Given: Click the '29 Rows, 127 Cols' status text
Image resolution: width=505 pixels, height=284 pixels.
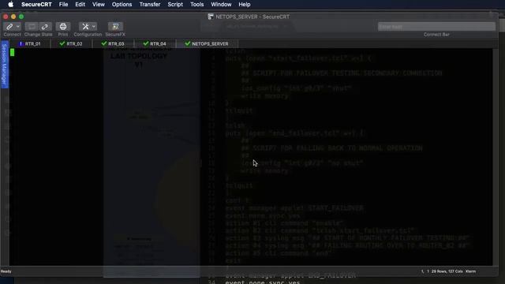Looking at the screenshot, I should pos(447,271).
